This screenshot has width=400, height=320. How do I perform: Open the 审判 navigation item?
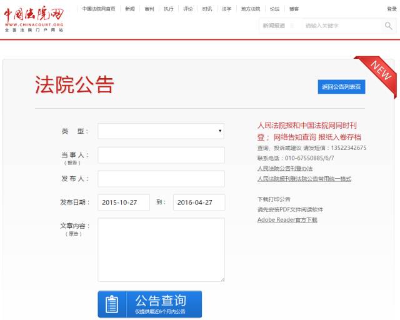[x=149, y=9]
